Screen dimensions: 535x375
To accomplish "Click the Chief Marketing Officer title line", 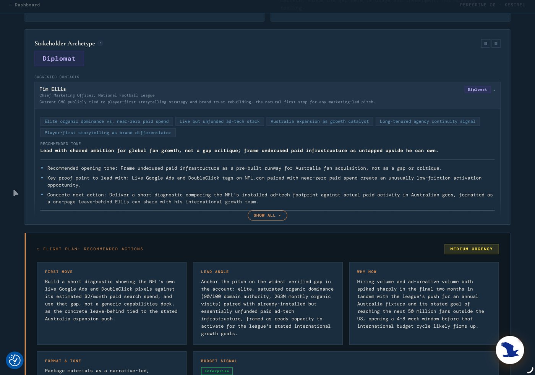I will (97, 95).
